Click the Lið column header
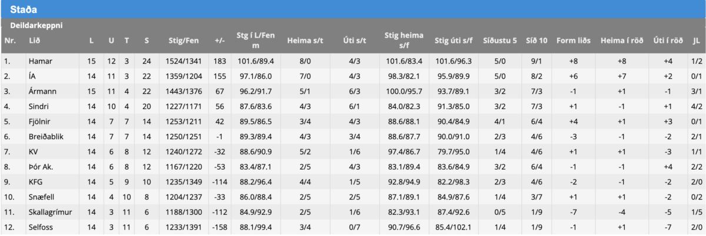This screenshot has height=236, width=706. (34, 41)
